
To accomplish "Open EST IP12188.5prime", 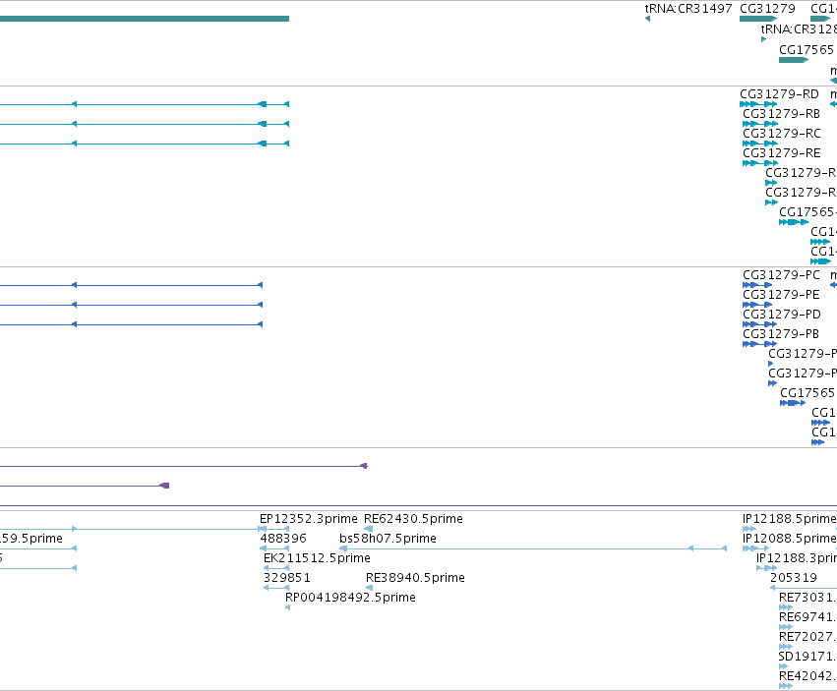I will point(789,519).
